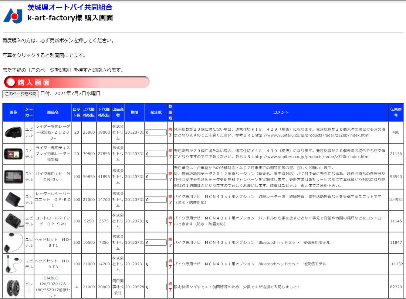Viewport: 406px width, 299px height.
Task: Click the 購入画面 red banner
Action: coord(77,82)
